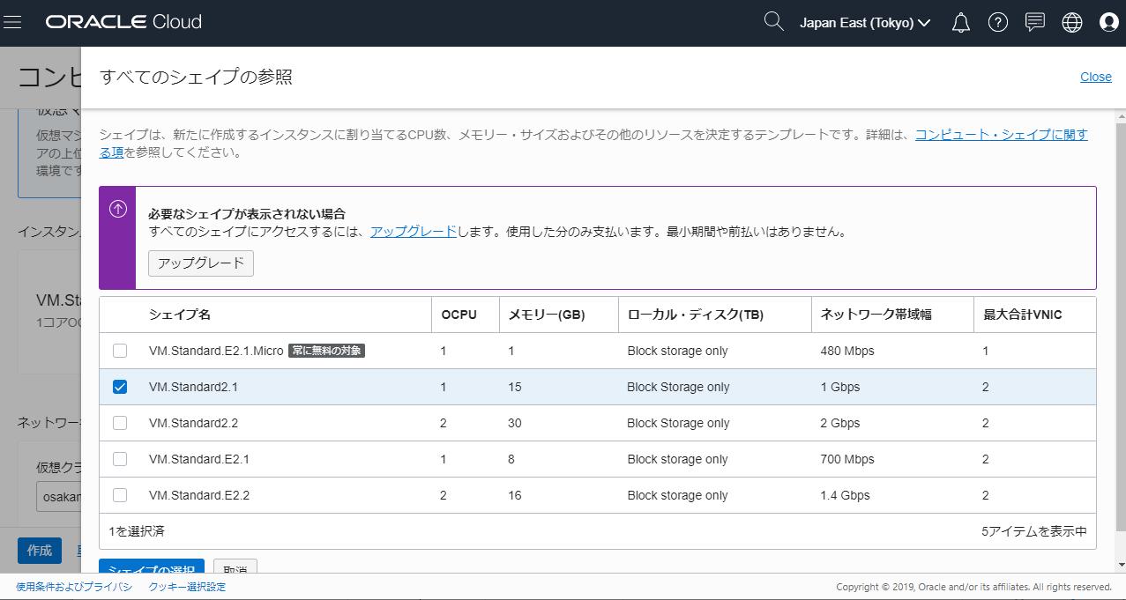Open the hamburger navigation menu
The height and width of the screenshot is (600, 1126).
(x=12, y=22)
